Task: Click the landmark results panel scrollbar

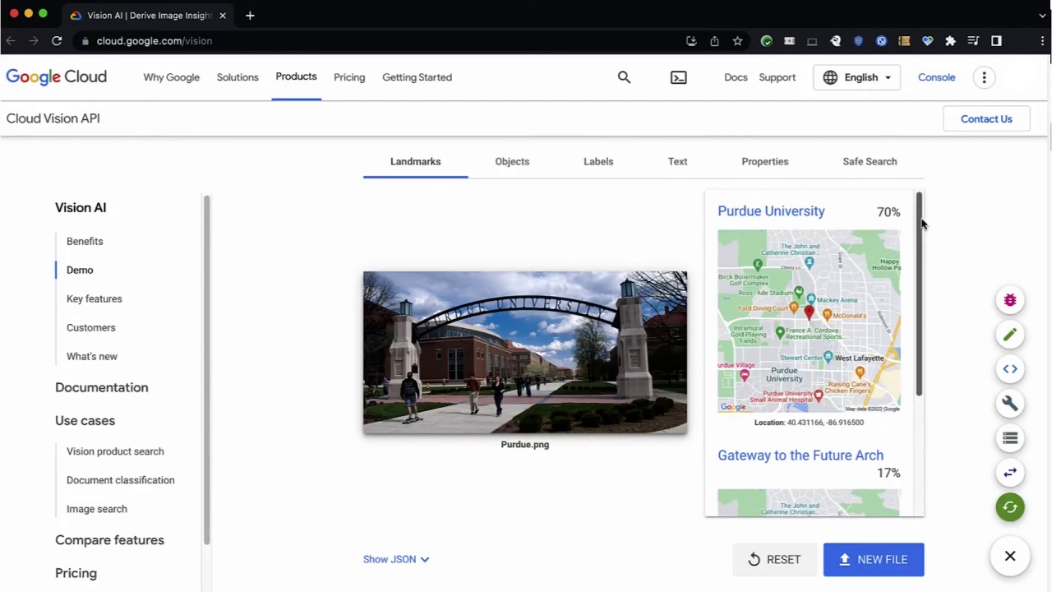Action: pyautogui.click(x=919, y=296)
